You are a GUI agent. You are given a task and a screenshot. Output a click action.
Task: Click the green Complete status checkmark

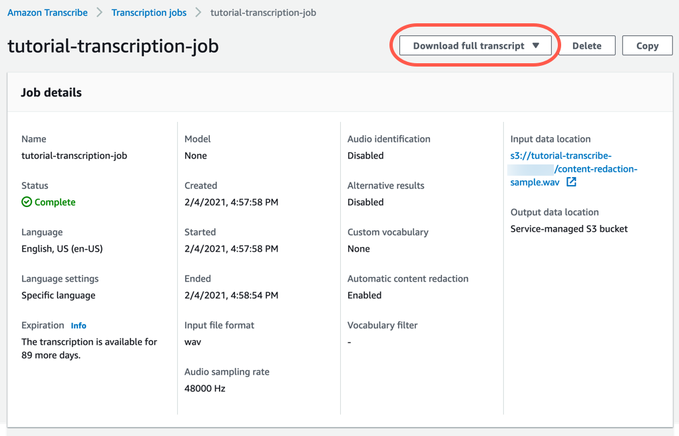click(25, 202)
